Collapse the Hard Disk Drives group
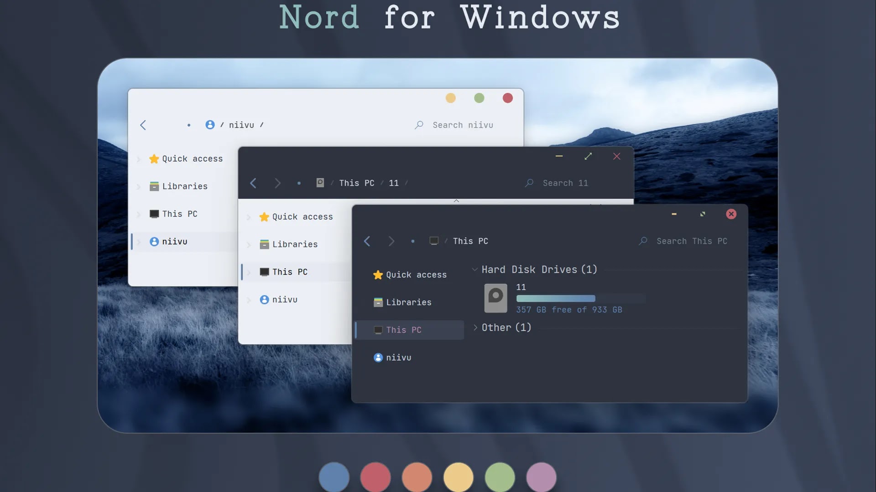The image size is (876, 492). [x=474, y=270]
